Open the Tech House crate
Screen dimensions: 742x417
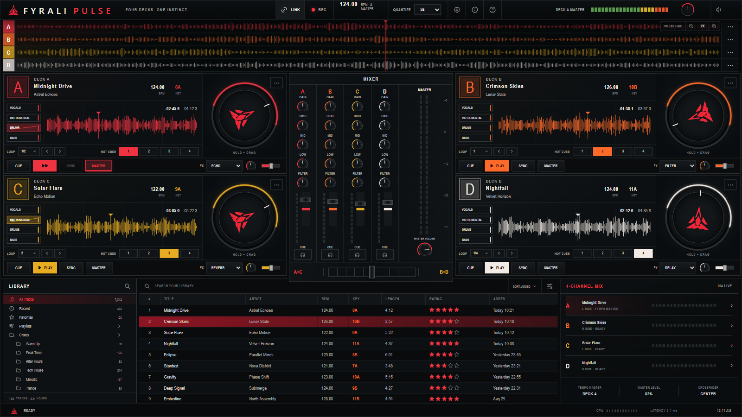[x=70, y=370]
